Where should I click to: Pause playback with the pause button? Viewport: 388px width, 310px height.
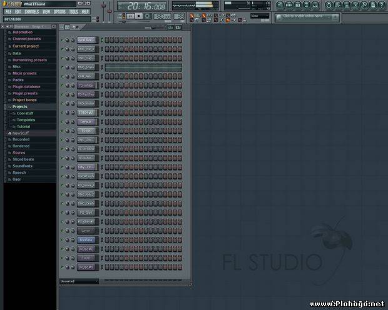pyautogui.click(x=130, y=16)
